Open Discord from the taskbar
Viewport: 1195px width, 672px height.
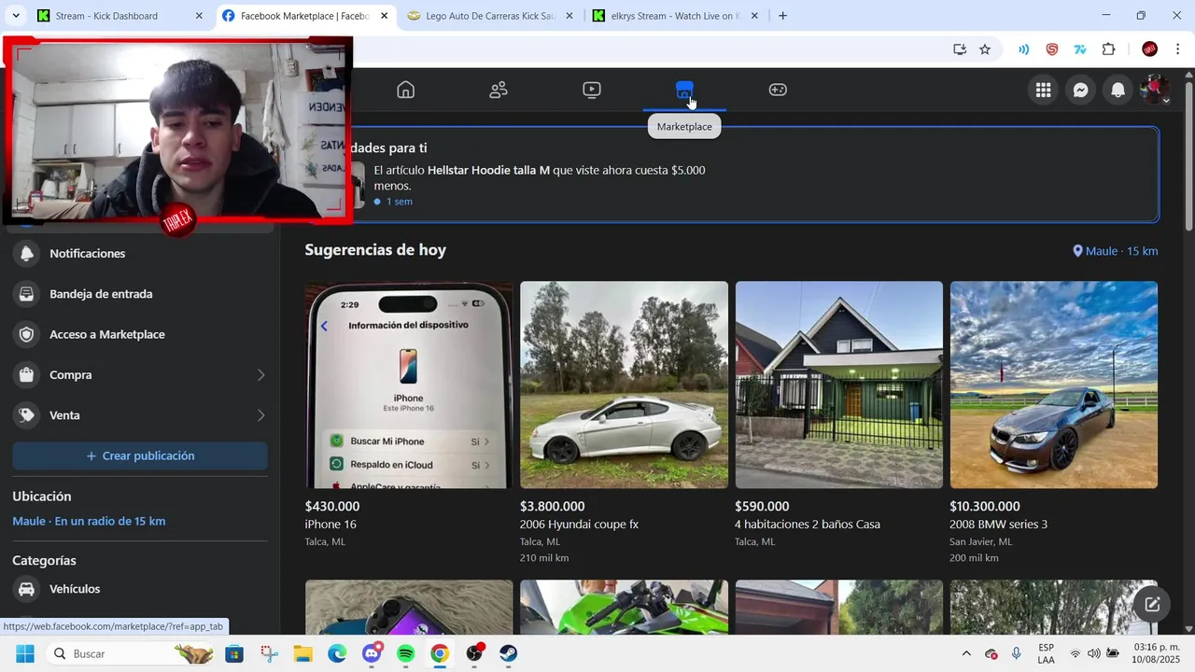[372, 653]
